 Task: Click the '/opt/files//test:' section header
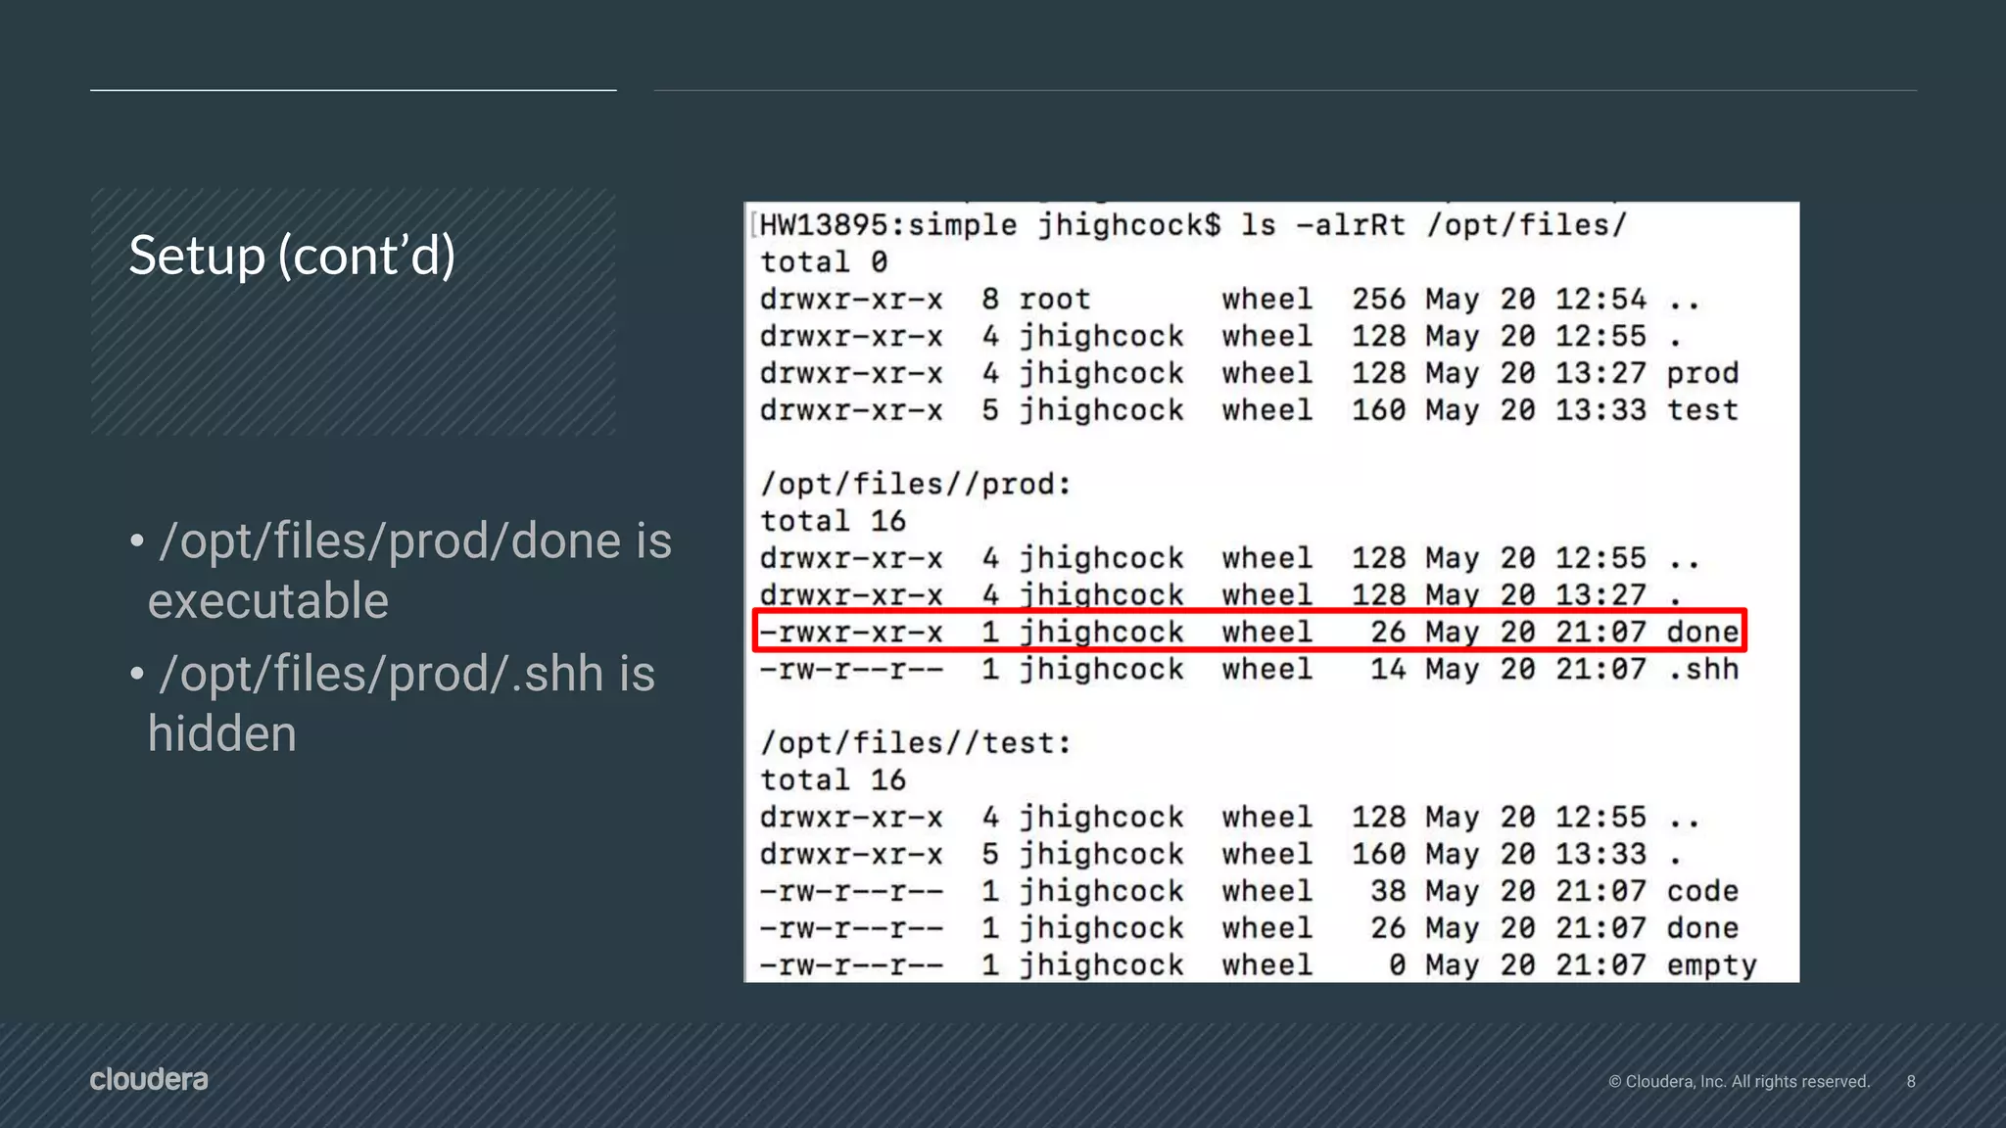tap(916, 743)
